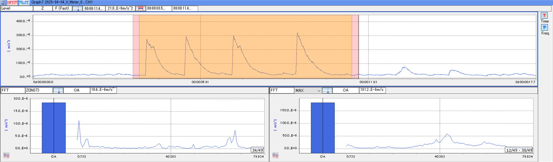Click cursor marker icon in left FFT toolbar
The width and height of the screenshot is (553, 162).
[58, 90]
